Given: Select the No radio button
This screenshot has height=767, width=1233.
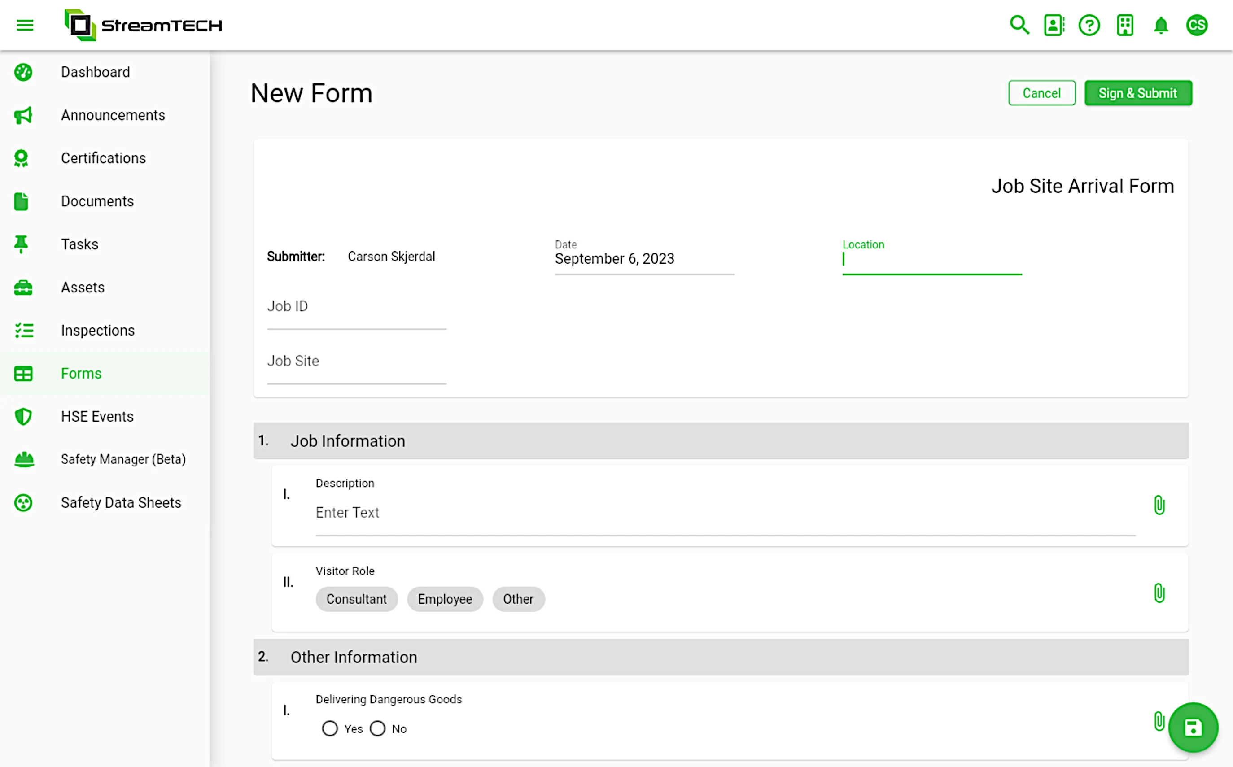Looking at the screenshot, I should (x=377, y=728).
